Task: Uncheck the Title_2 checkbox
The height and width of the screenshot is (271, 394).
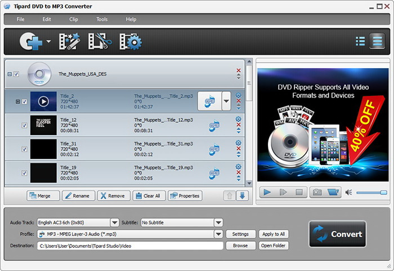Action: [x=24, y=101]
